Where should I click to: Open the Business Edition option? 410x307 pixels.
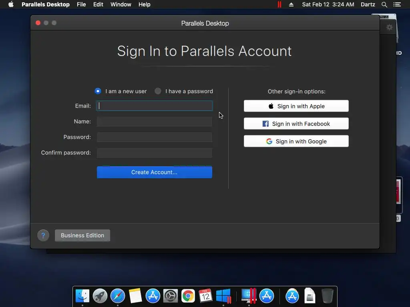point(82,235)
